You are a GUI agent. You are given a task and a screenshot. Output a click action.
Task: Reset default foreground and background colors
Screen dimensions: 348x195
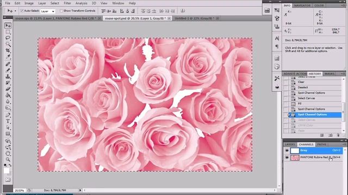[x=5, y=165]
